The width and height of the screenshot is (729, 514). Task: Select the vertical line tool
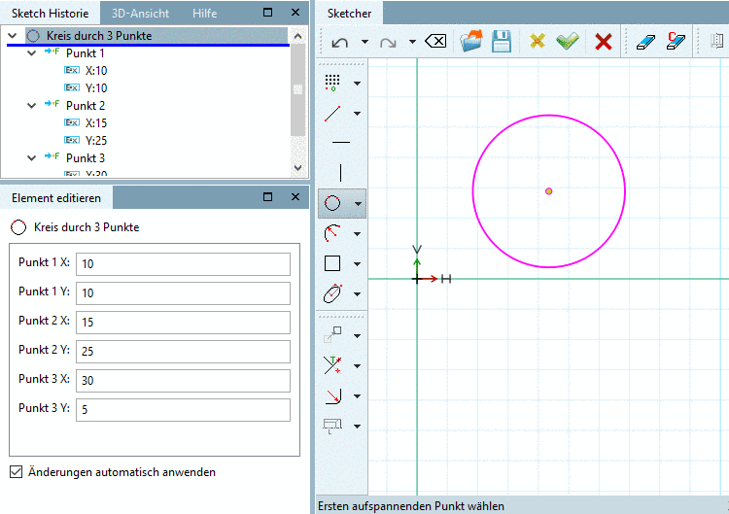pos(341,172)
